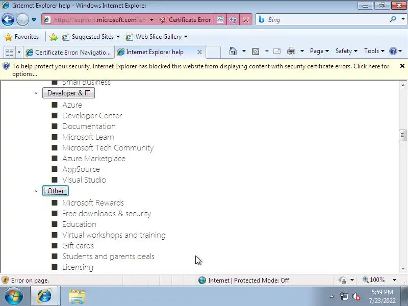
Task: Open the Safety menu
Action: click(x=346, y=51)
